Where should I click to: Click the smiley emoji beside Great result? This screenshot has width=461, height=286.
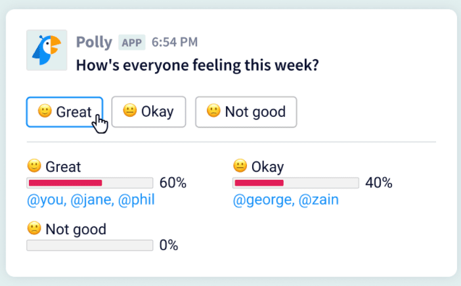coord(33,167)
